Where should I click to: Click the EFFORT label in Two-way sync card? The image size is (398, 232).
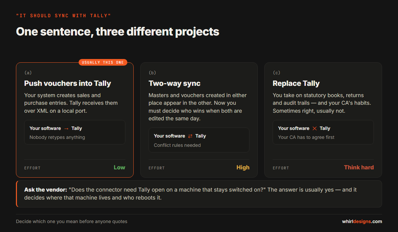tap(157, 168)
